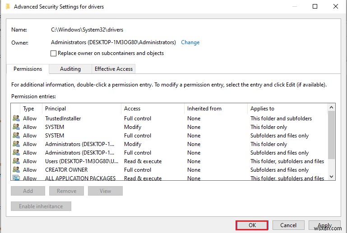Switch to the Auditing tab
The height and width of the screenshot is (233, 347).
point(70,69)
